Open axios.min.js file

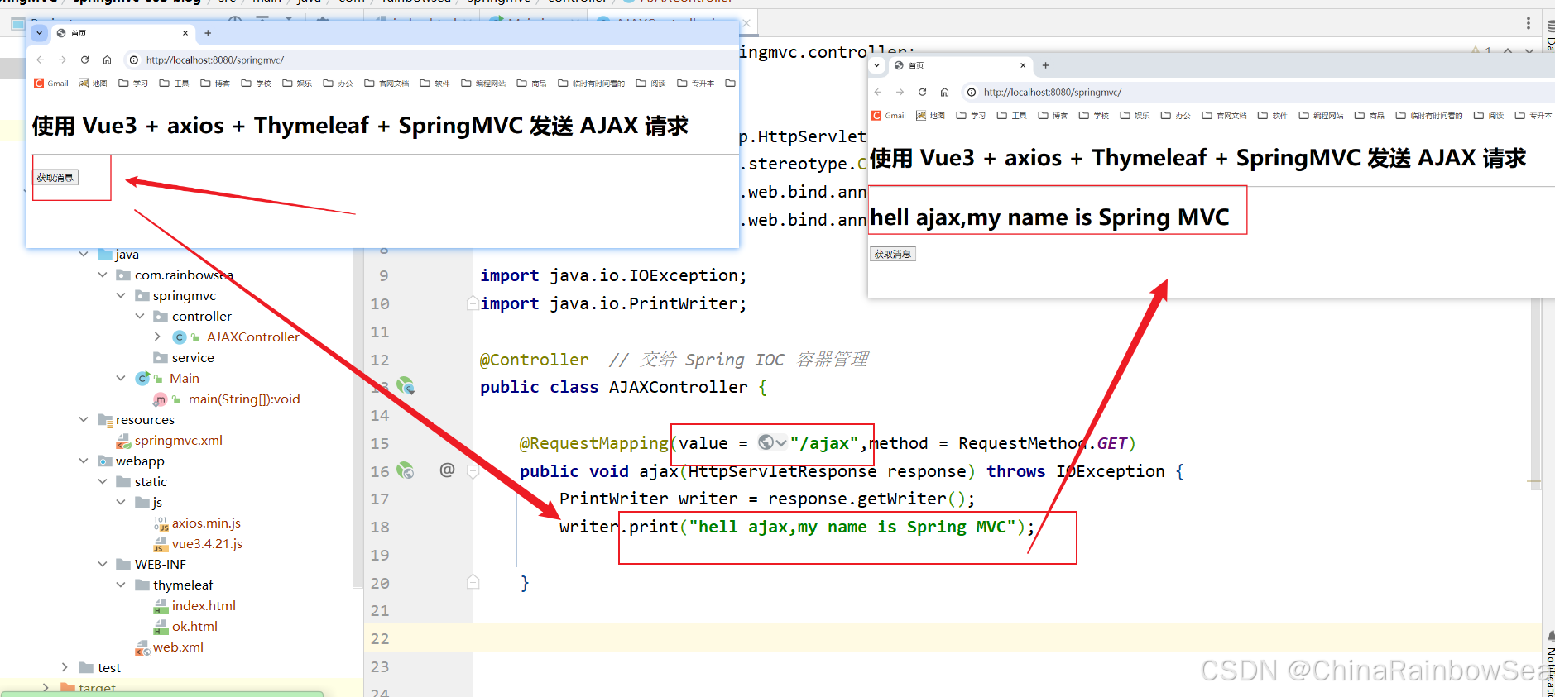[x=206, y=523]
